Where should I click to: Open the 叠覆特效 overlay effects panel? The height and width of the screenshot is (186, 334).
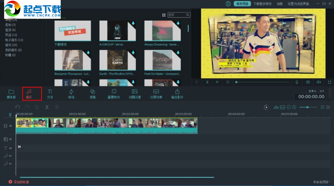pyautogui.click(x=114, y=93)
